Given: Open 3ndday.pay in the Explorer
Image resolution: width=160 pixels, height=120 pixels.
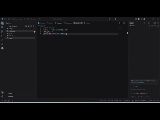Looking at the screenshot, I should (20, 31).
